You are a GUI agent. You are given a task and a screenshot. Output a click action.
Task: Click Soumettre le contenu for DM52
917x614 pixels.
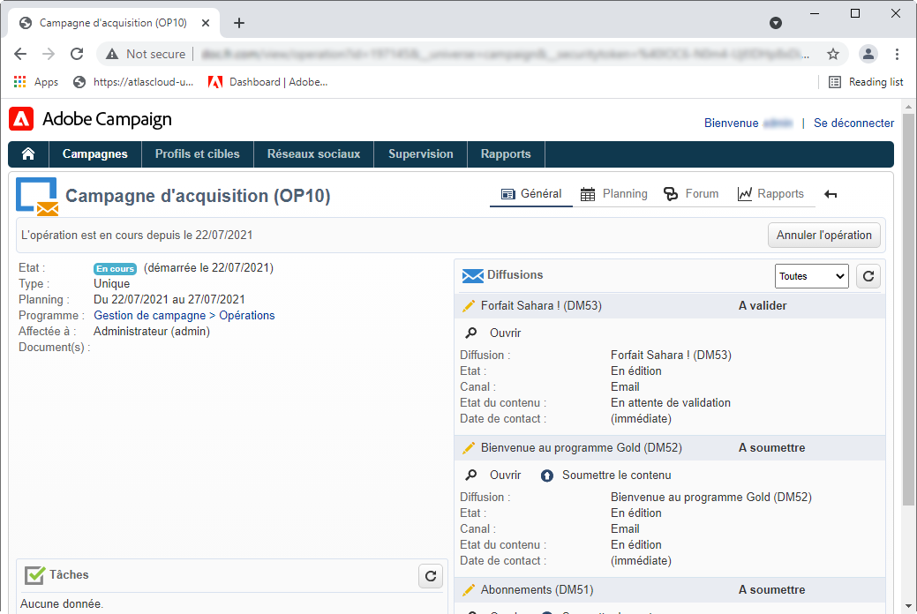coord(616,475)
